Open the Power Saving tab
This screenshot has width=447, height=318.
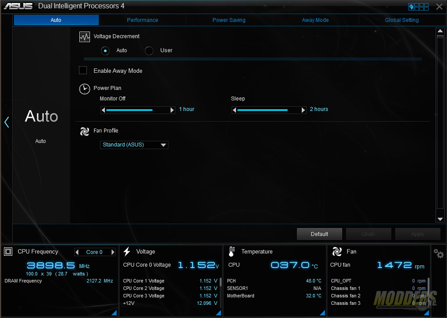click(229, 20)
